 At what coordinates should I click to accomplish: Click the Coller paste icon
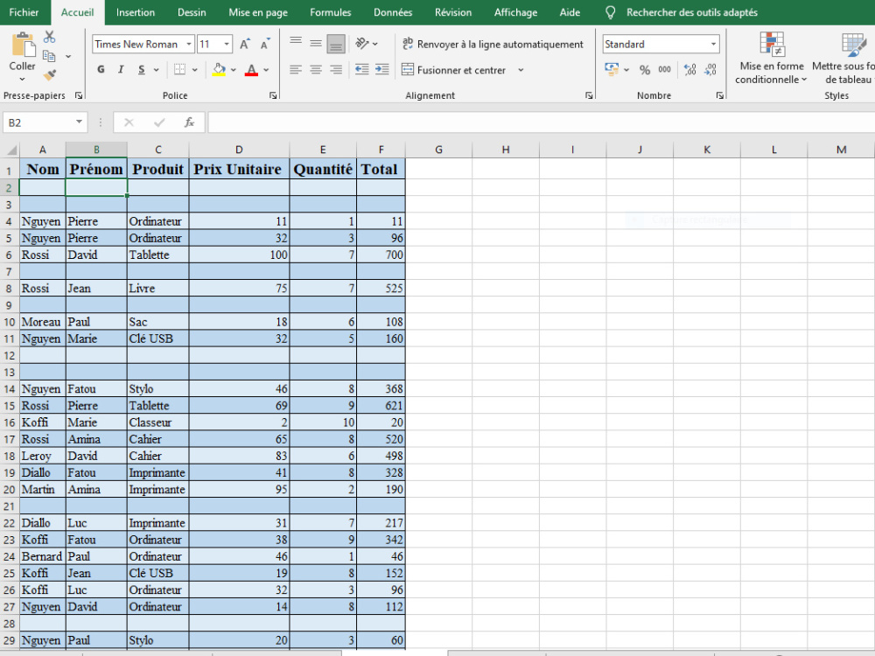[x=23, y=45]
